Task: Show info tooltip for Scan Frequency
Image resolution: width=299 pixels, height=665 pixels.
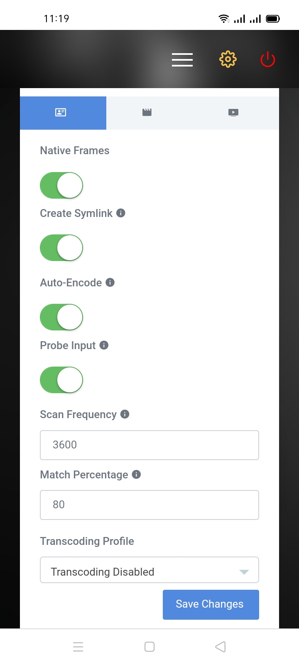Action: (x=125, y=414)
